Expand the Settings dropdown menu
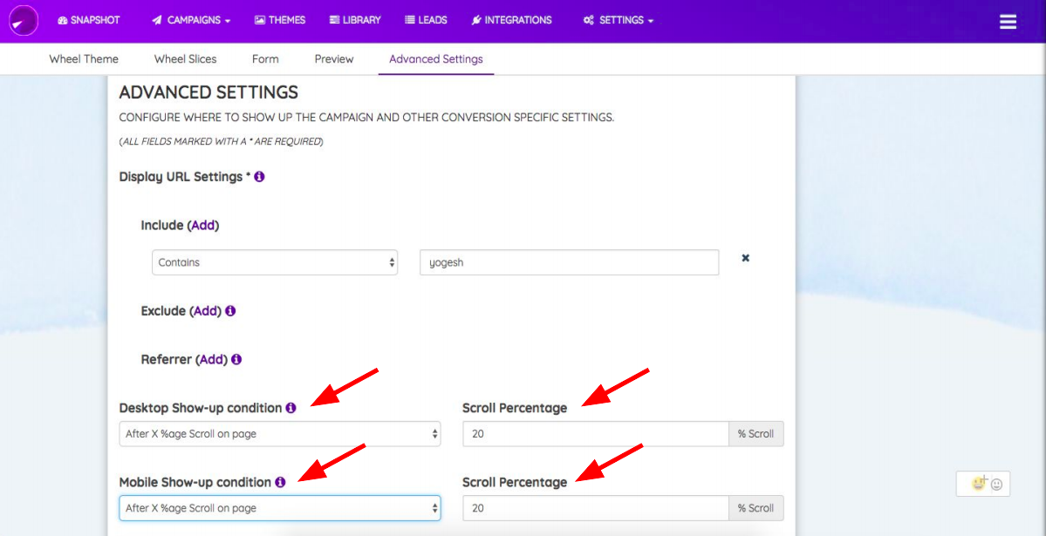 (x=618, y=20)
